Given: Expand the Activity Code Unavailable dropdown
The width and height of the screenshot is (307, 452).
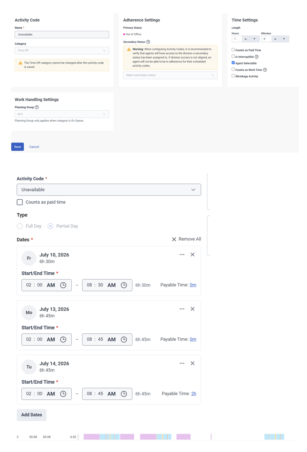Looking at the screenshot, I should click(x=109, y=190).
